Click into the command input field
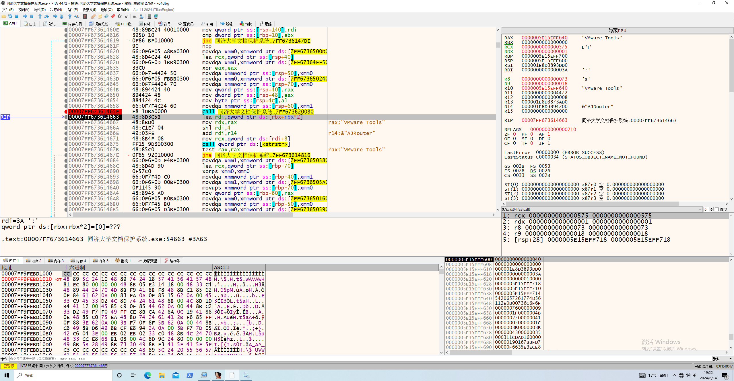This screenshot has width=734, height=381. click(x=360, y=359)
